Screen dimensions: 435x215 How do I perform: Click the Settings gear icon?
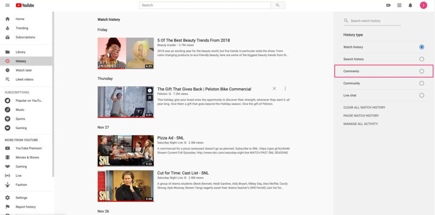8,198
